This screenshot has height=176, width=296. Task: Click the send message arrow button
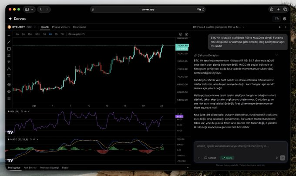[x=283, y=158]
